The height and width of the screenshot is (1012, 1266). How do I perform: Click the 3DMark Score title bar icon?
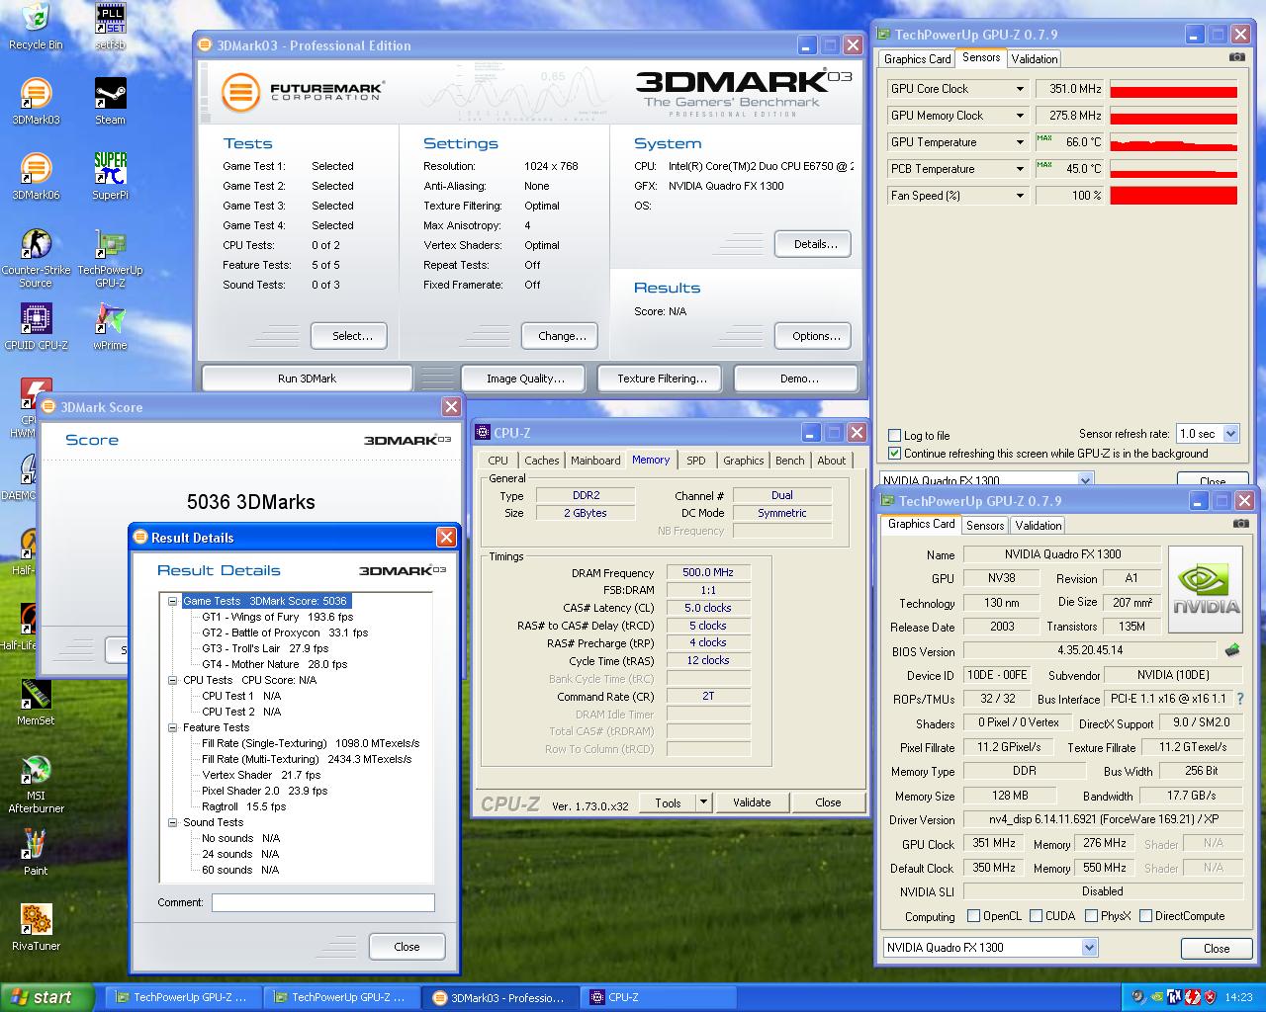point(48,406)
